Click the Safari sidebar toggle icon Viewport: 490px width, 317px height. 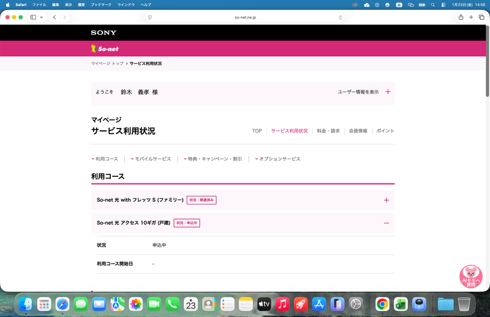tap(33, 17)
